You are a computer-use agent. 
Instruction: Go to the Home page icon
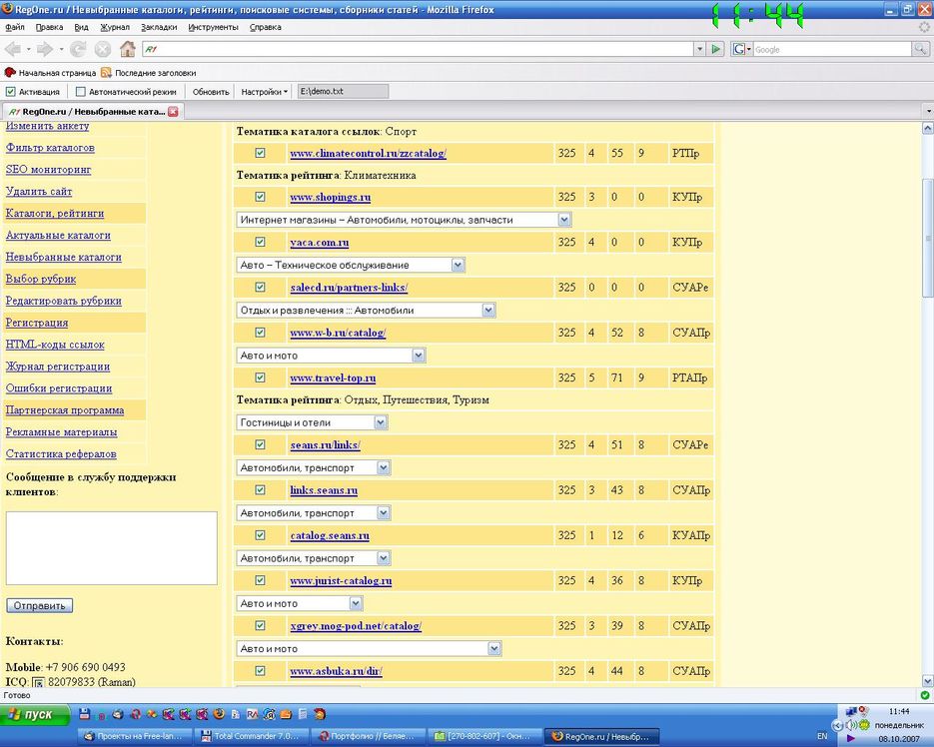pyautogui.click(x=127, y=49)
